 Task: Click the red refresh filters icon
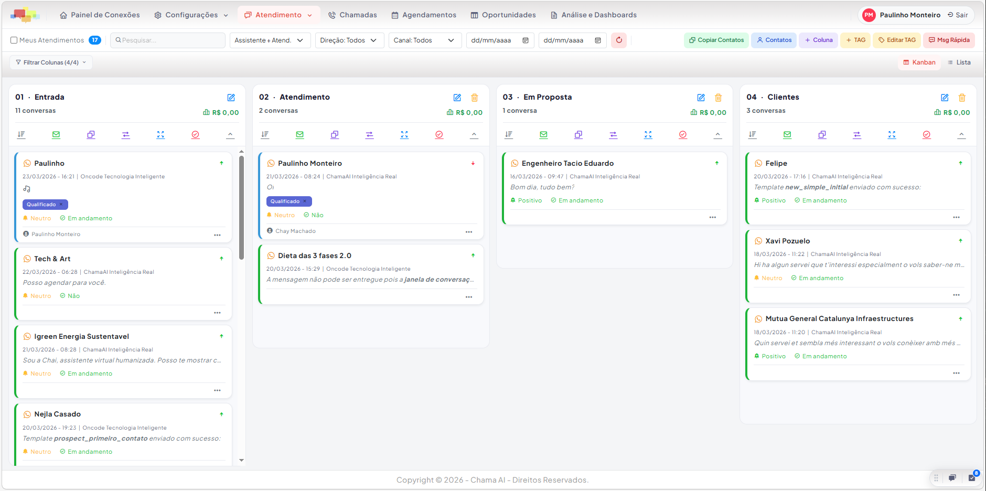619,40
